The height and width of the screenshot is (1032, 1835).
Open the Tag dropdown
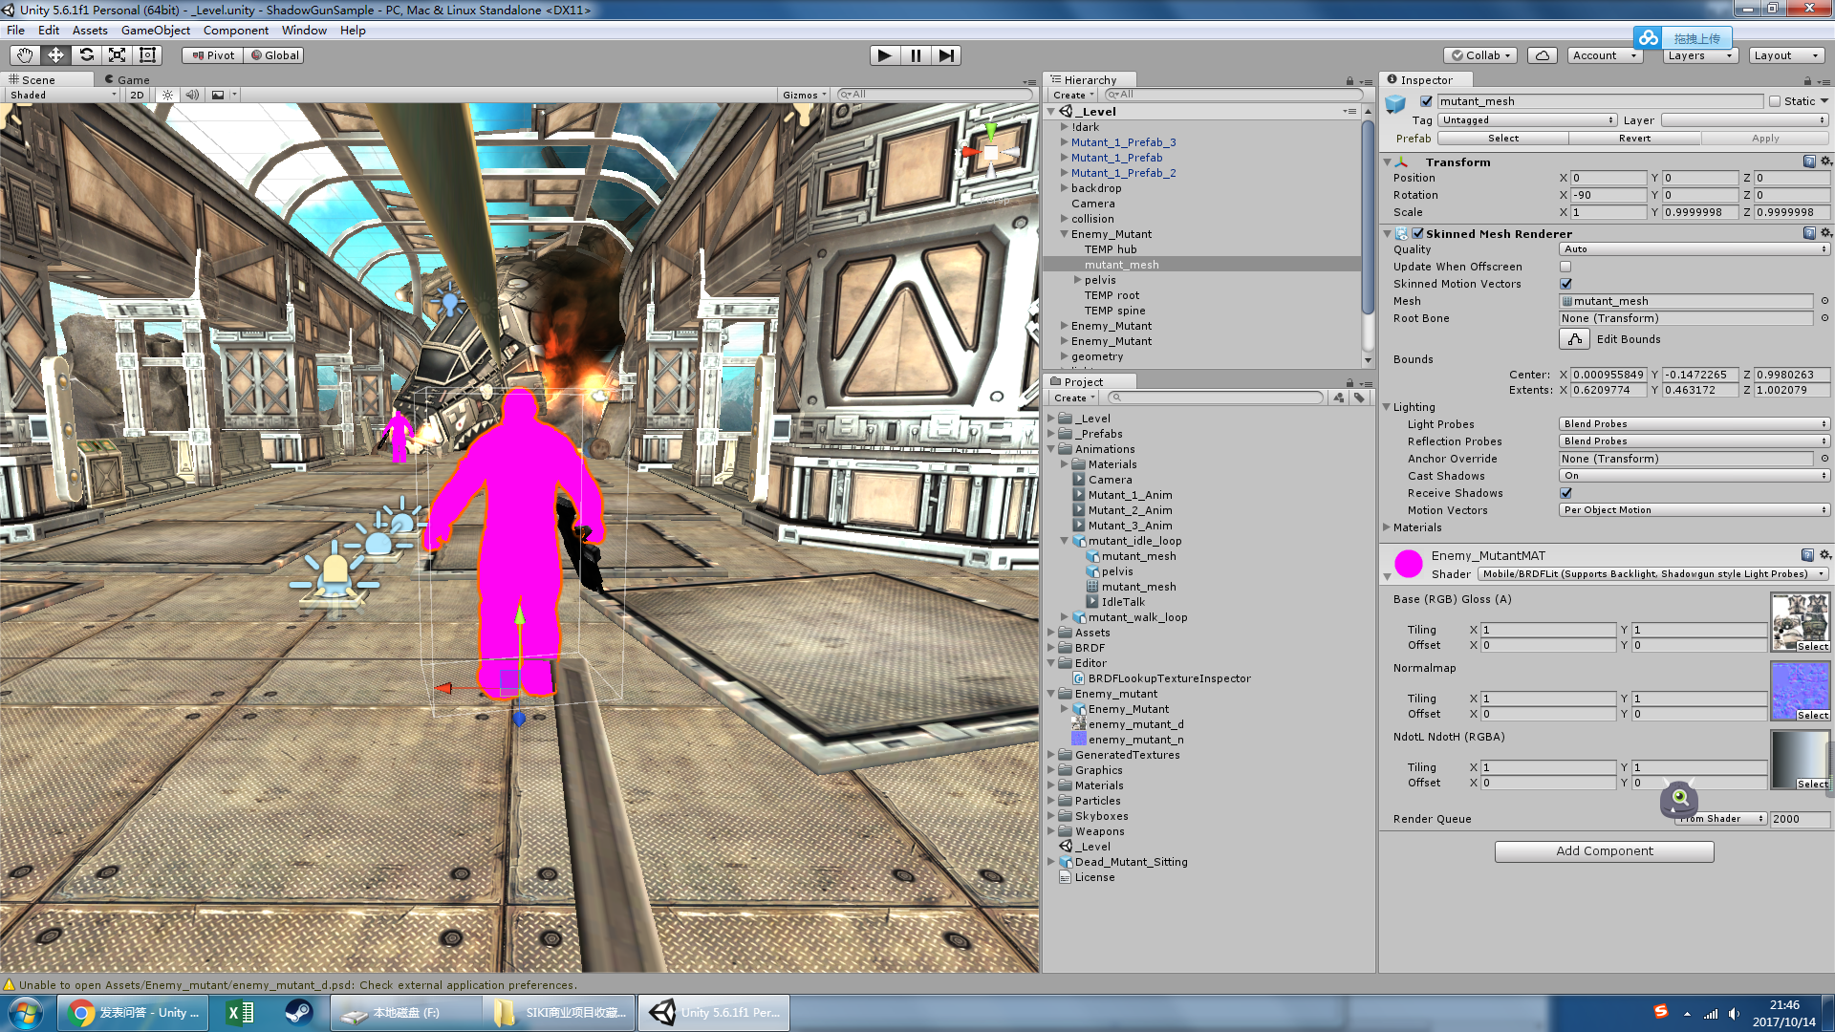(1527, 120)
